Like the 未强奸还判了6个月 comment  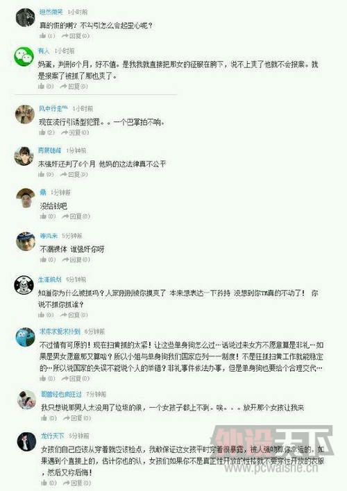coord(46,175)
